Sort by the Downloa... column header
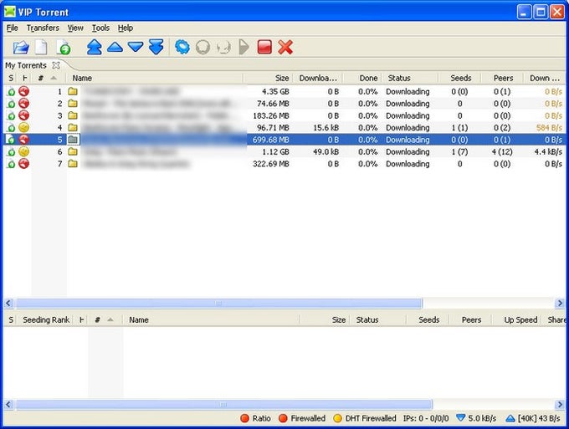The width and height of the screenshot is (569, 429). (x=318, y=78)
